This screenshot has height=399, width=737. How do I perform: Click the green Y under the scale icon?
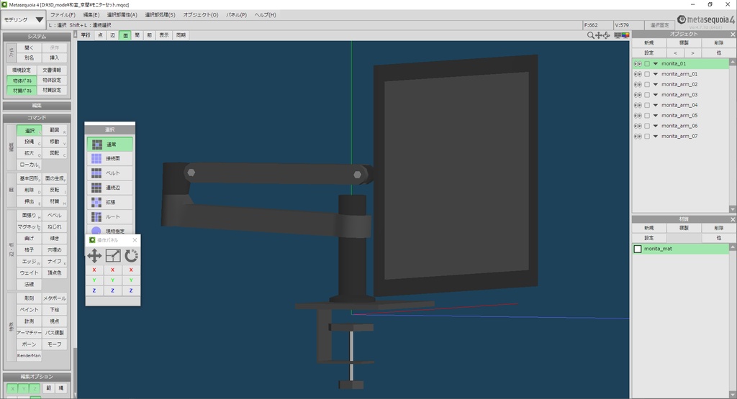point(113,280)
